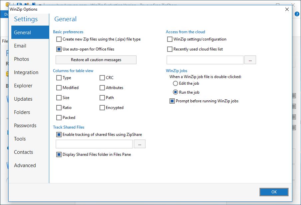Open the Contacts settings page
301x205 pixels.
[x=30, y=152]
